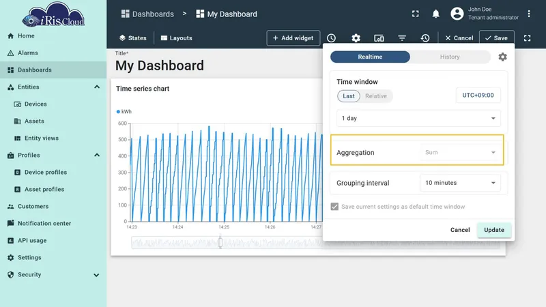Click Cancel in time window panel
546x307 pixels.
tap(459, 230)
